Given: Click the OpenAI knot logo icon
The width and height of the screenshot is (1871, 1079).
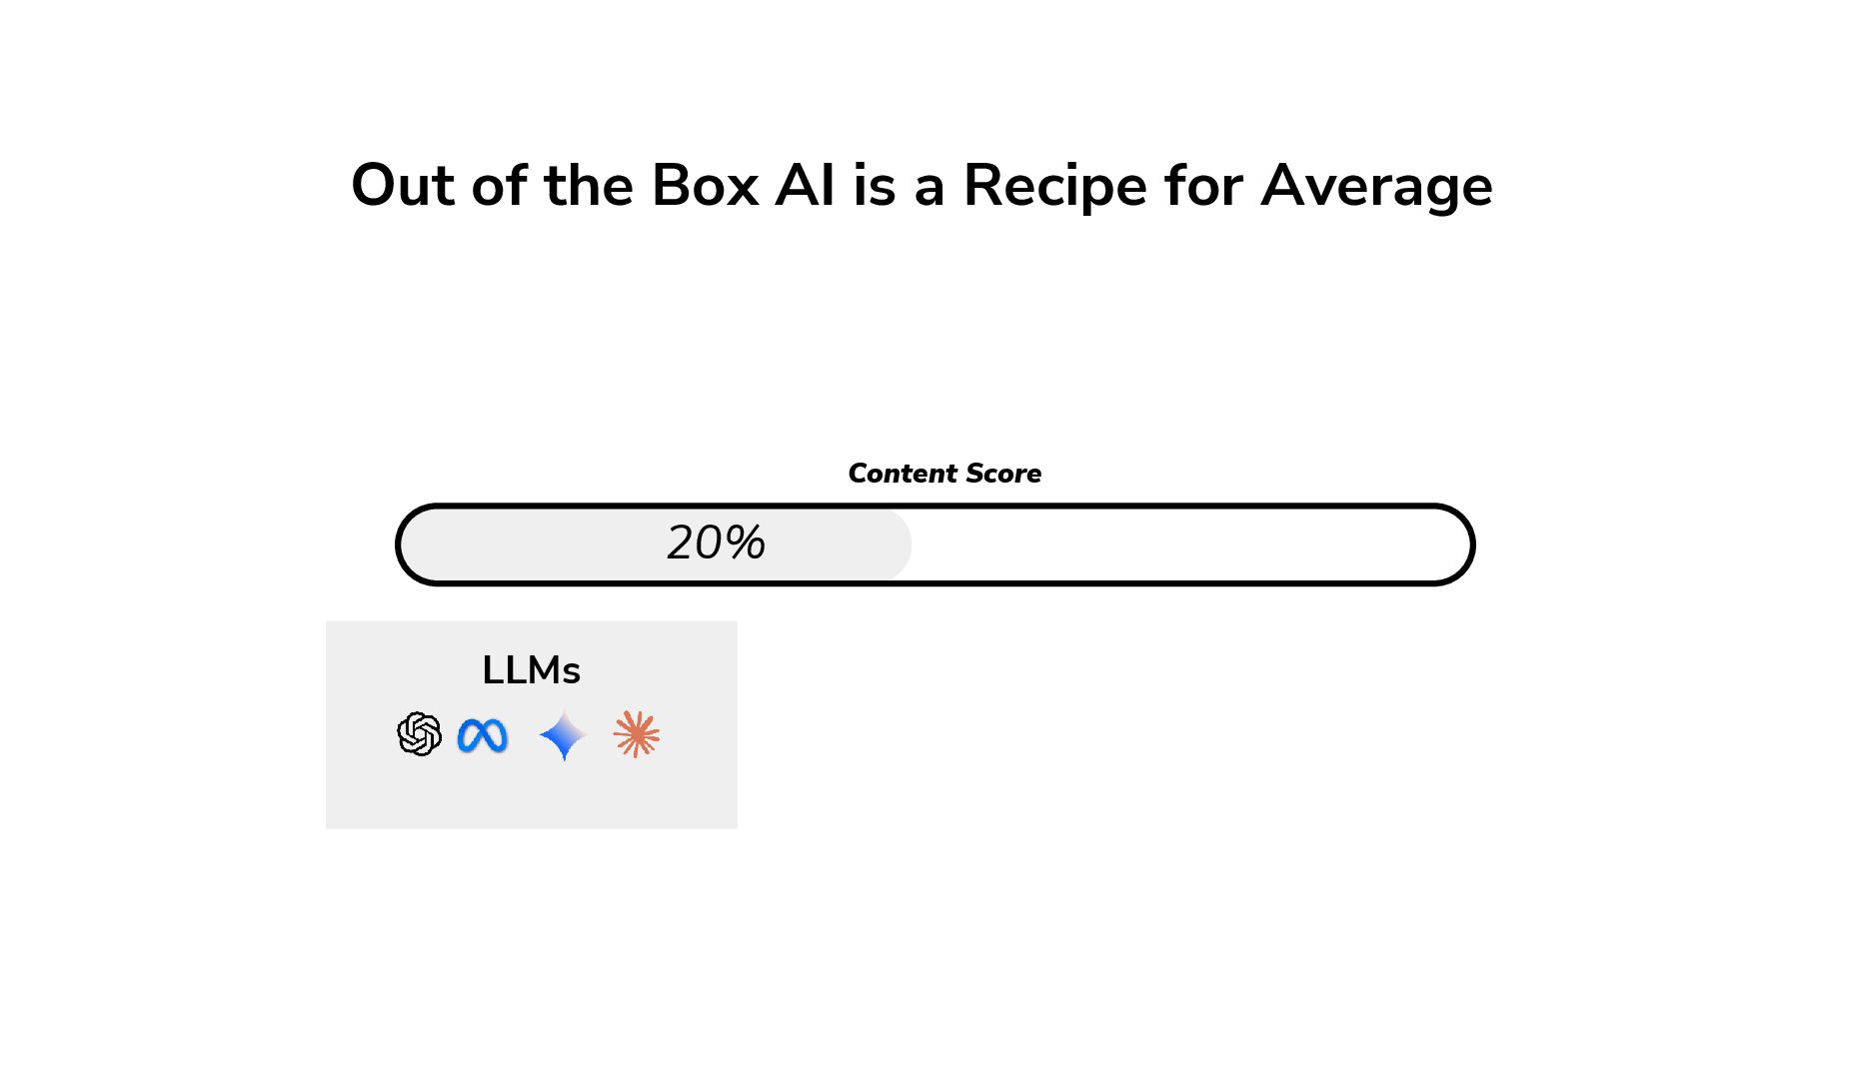Looking at the screenshot, I should (419, 734).
